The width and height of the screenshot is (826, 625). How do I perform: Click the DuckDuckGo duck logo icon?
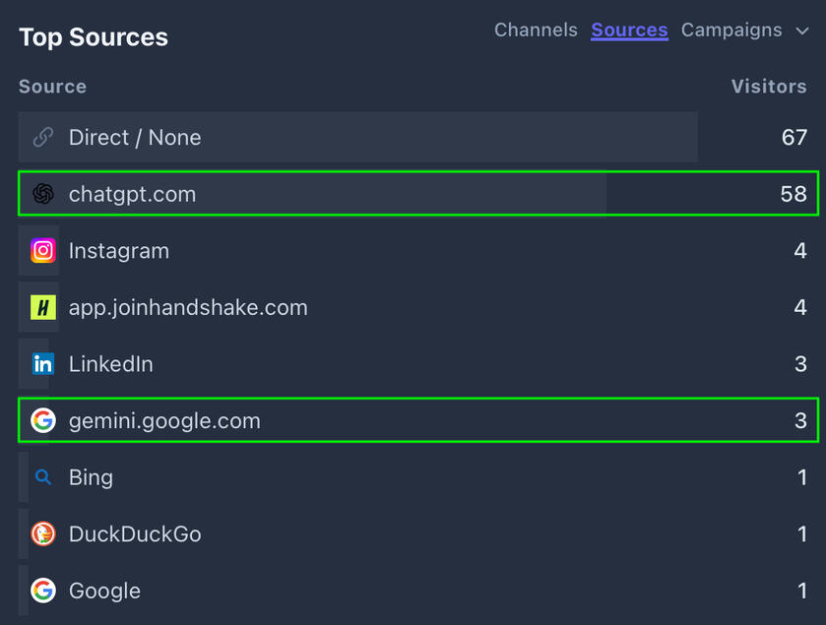coord(42,534)
